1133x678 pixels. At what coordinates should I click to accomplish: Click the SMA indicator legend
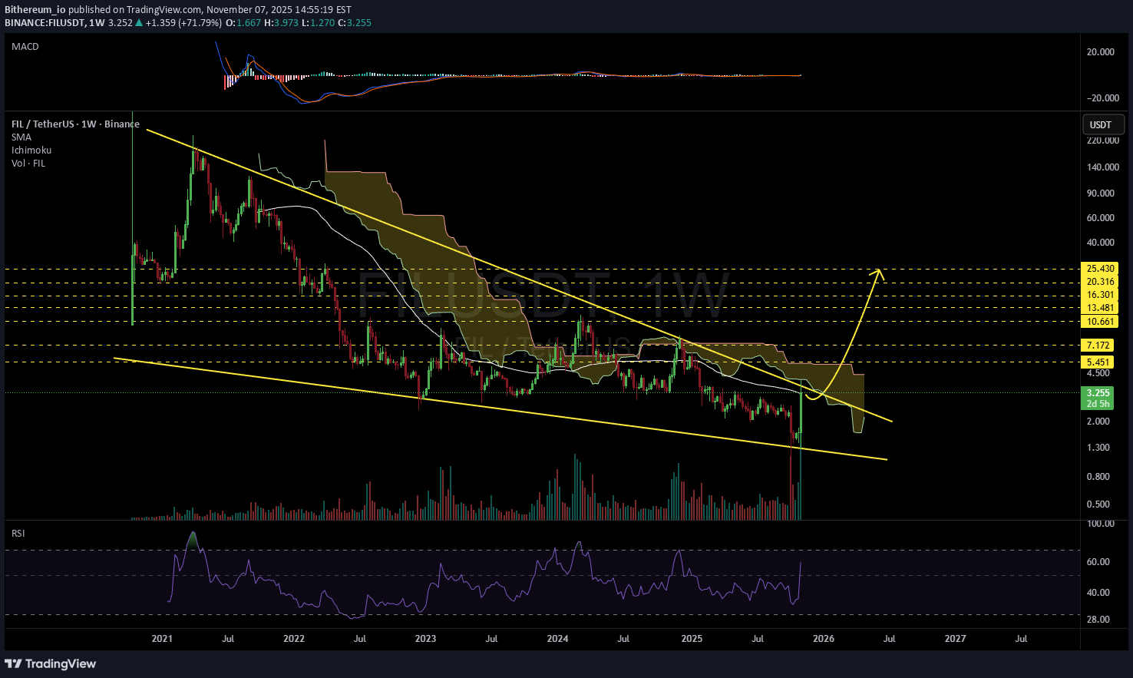click(x=21, y=137)
